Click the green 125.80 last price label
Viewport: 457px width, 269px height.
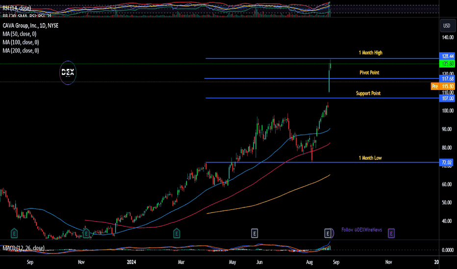tap(447, 64)
